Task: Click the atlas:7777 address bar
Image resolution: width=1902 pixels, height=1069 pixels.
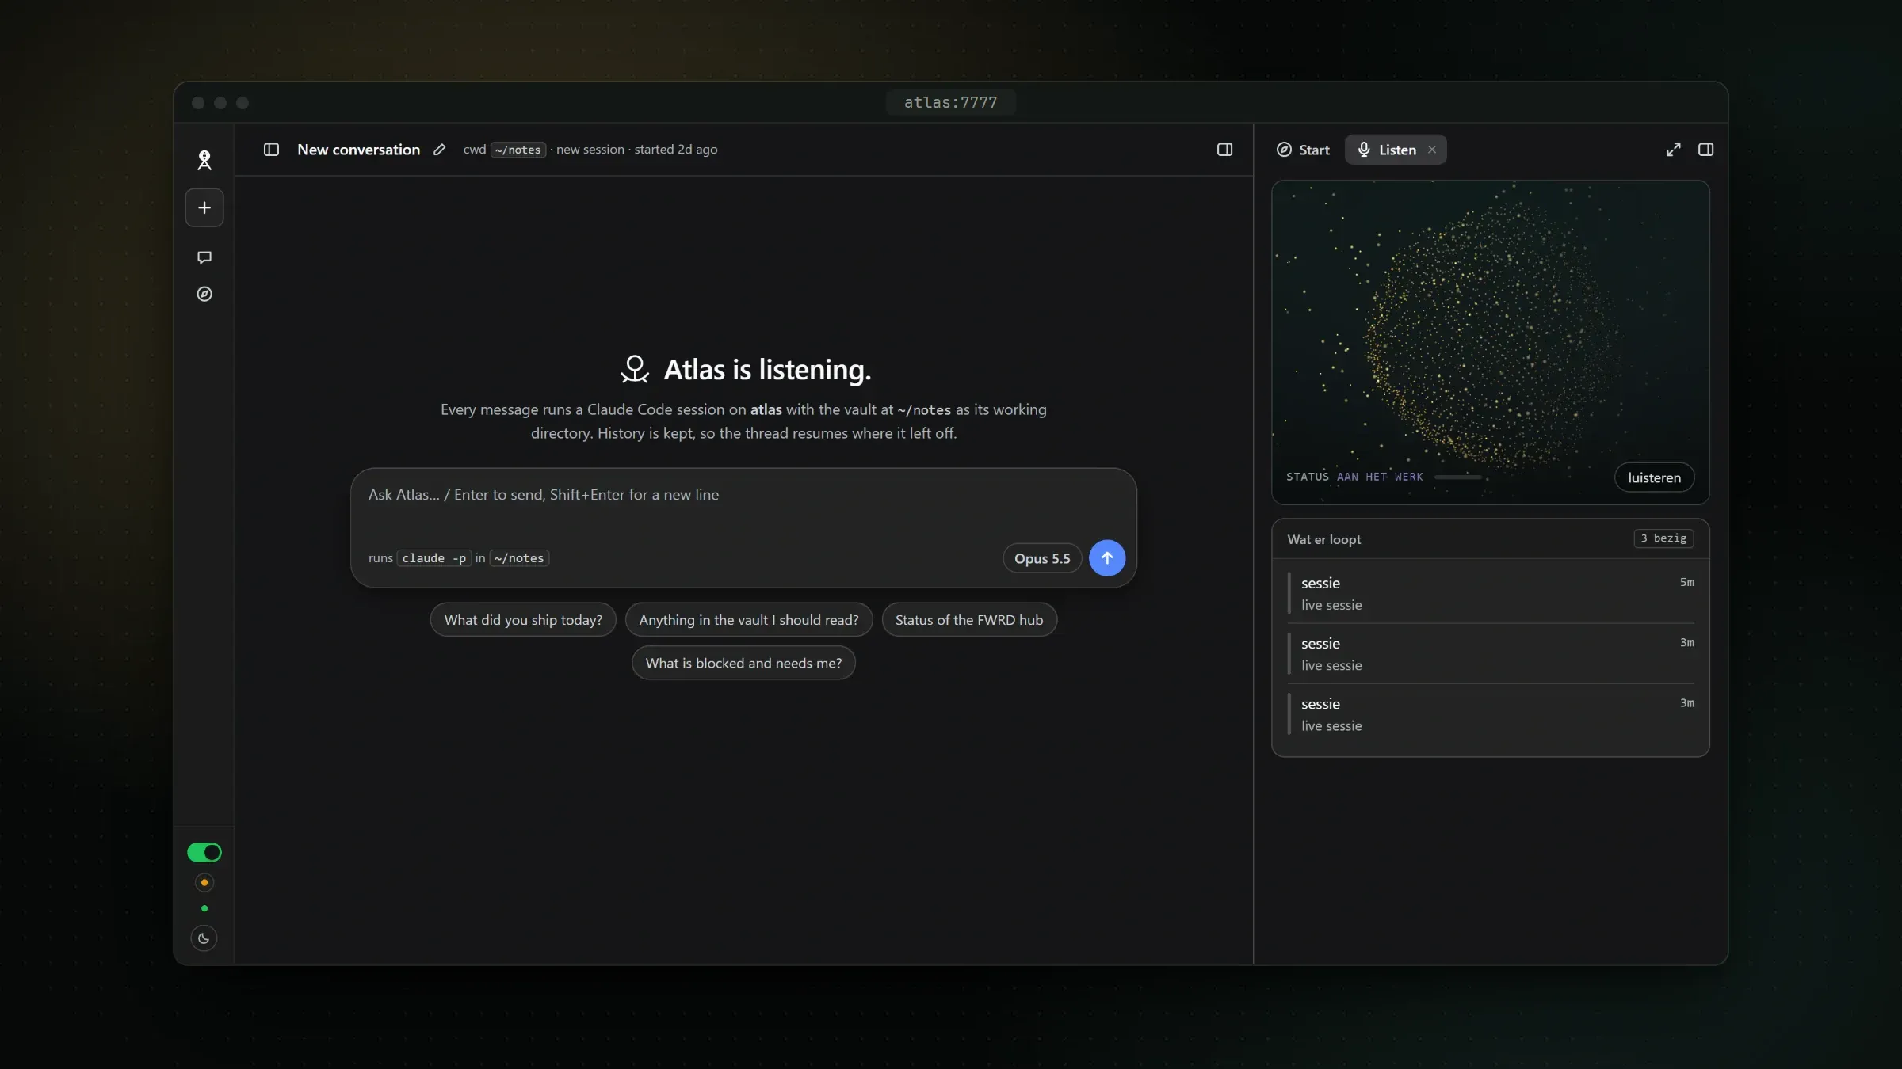Action: [950, 102]
